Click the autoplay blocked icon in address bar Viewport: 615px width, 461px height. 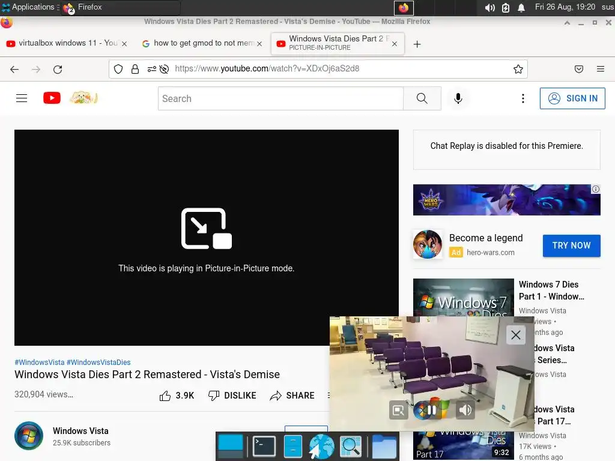click(x=165, y=70)
